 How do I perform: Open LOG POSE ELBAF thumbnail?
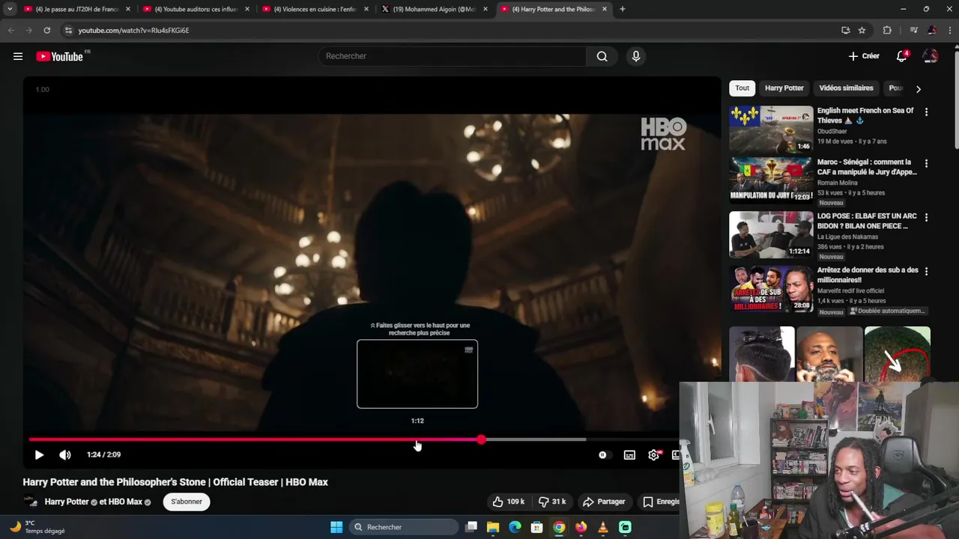(x=771, y=234)
